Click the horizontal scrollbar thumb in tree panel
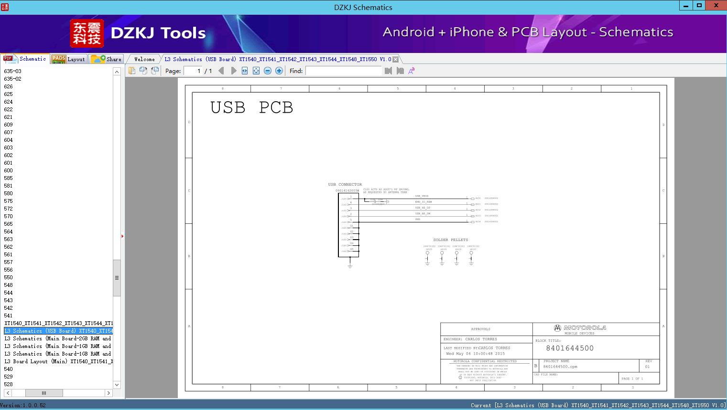The image size is (727, 410). (44, 393)
